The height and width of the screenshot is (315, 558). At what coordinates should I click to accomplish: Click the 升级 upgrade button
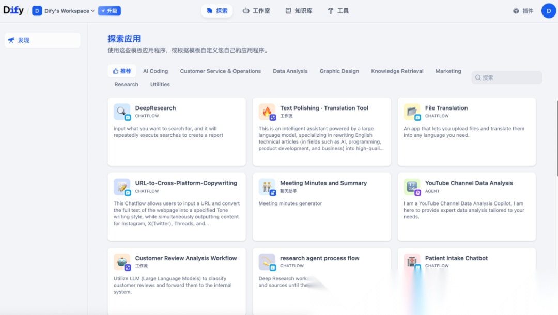(x=109, y=11)
